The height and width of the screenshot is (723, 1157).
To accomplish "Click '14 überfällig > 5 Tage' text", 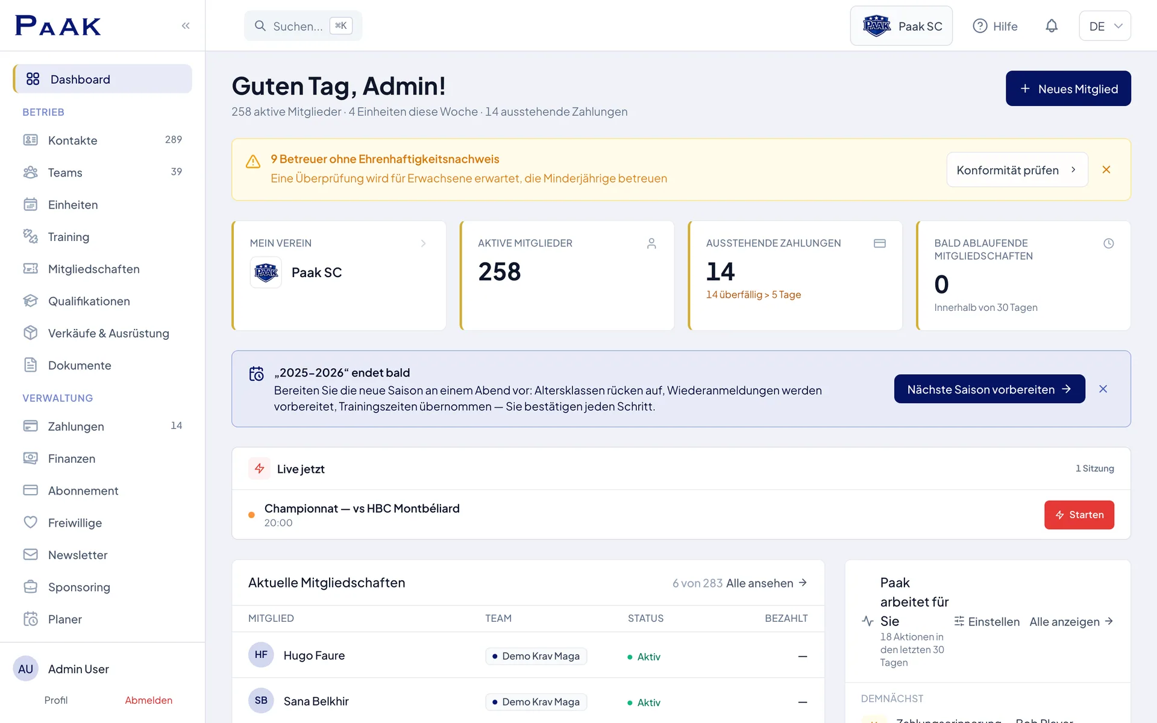I will (x=753, y=295).
